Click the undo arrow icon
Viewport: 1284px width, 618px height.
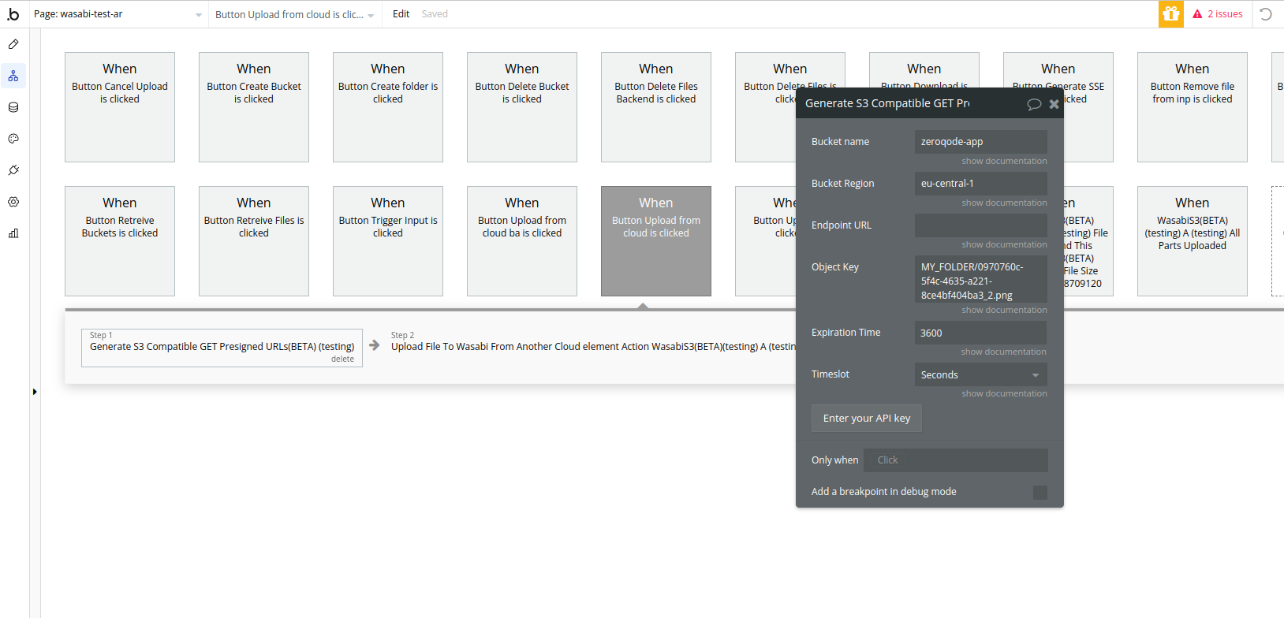pyautogui.click(x=1266, y=14)
